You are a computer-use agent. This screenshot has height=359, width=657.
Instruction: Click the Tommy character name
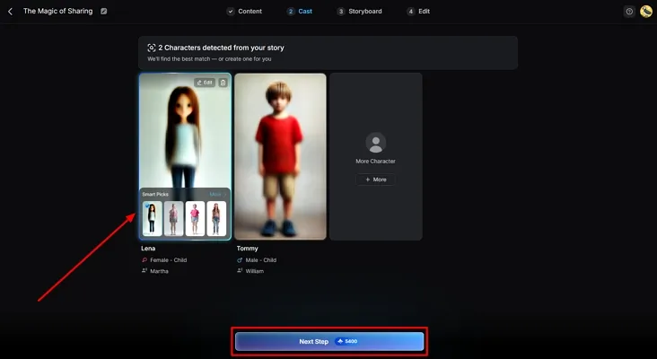(247, 249)
